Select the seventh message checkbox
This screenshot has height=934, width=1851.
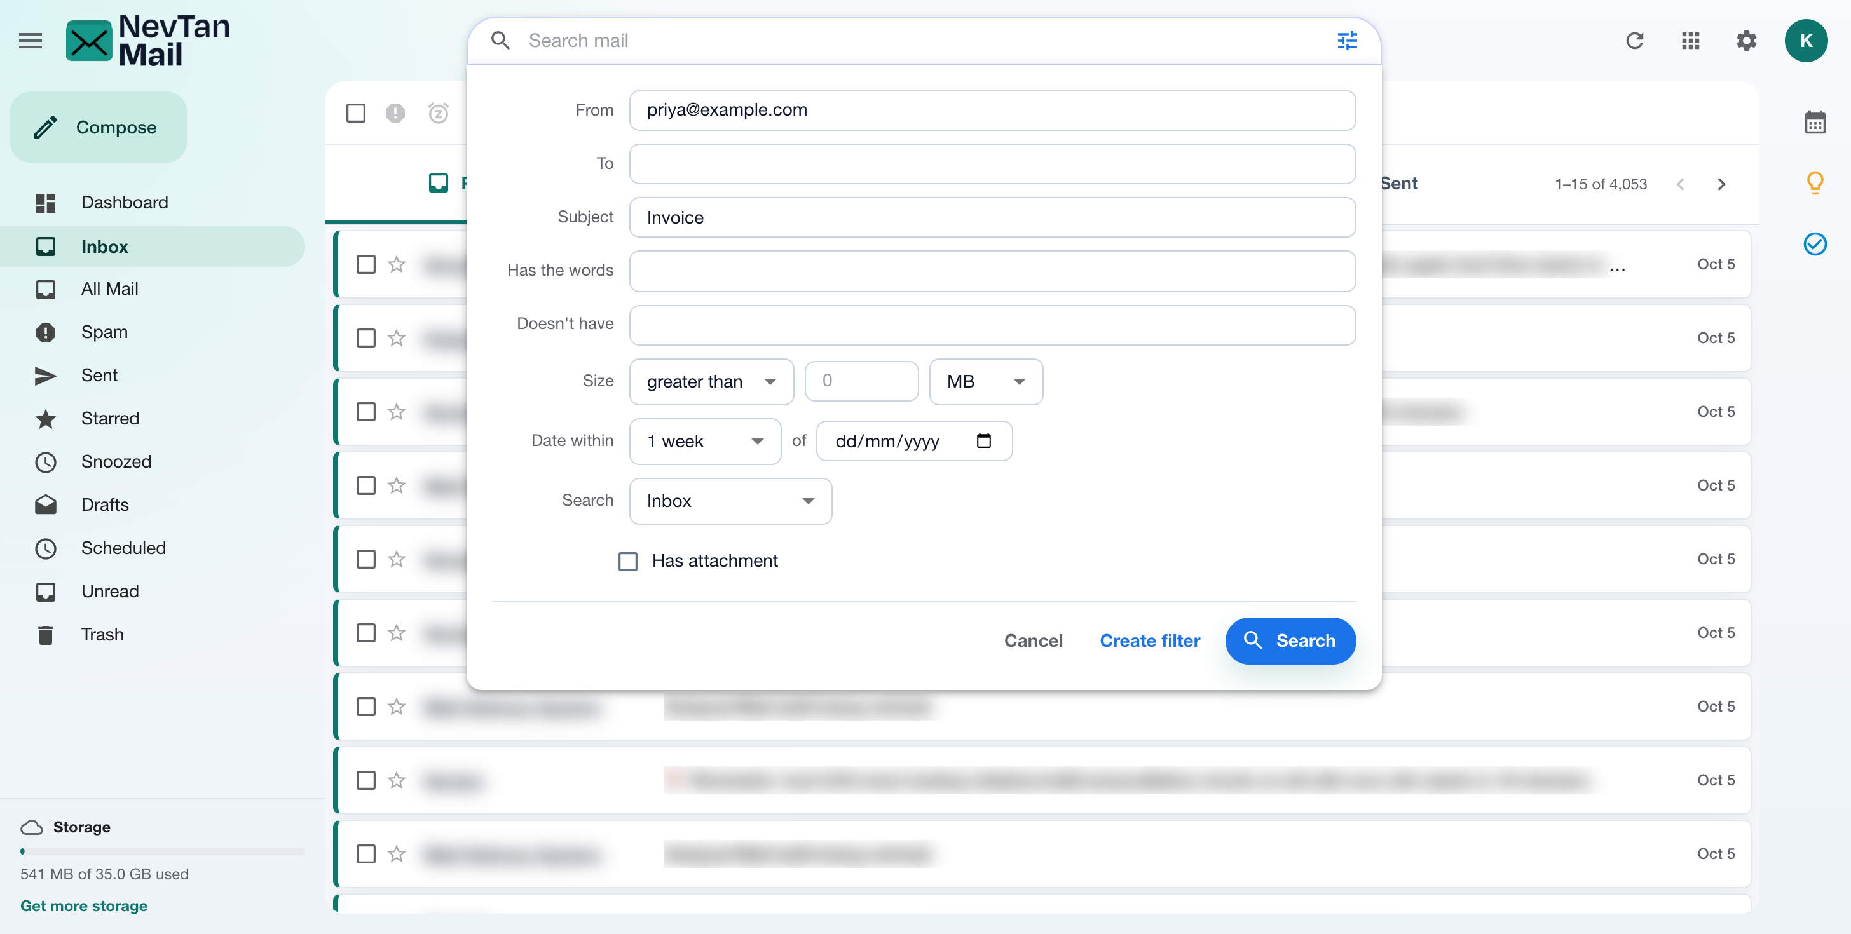[x=365, y=707]
